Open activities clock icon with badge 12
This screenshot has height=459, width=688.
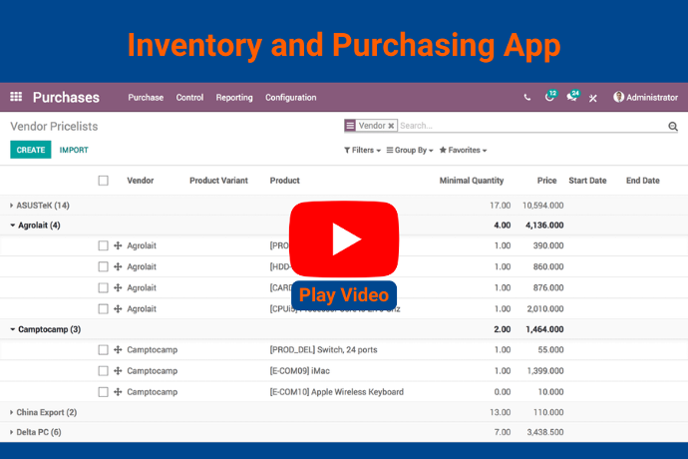click(550, 96)
